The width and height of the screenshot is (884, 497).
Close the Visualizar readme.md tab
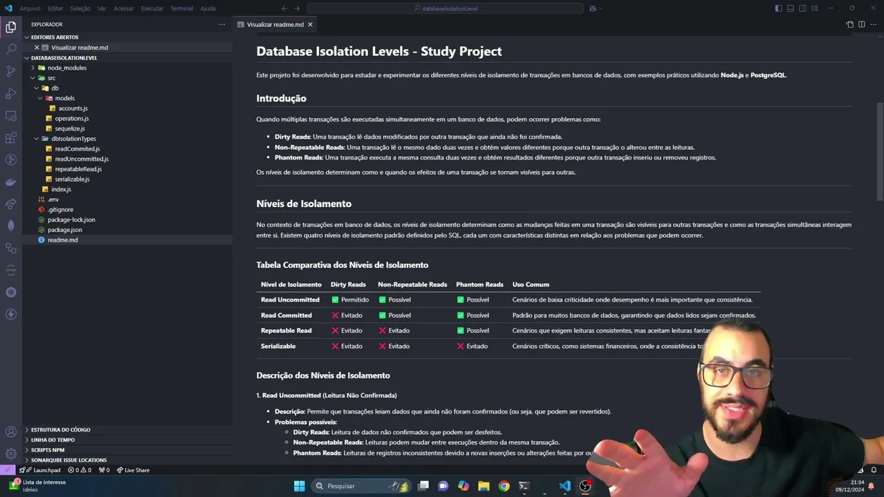(x=310, y=24)
